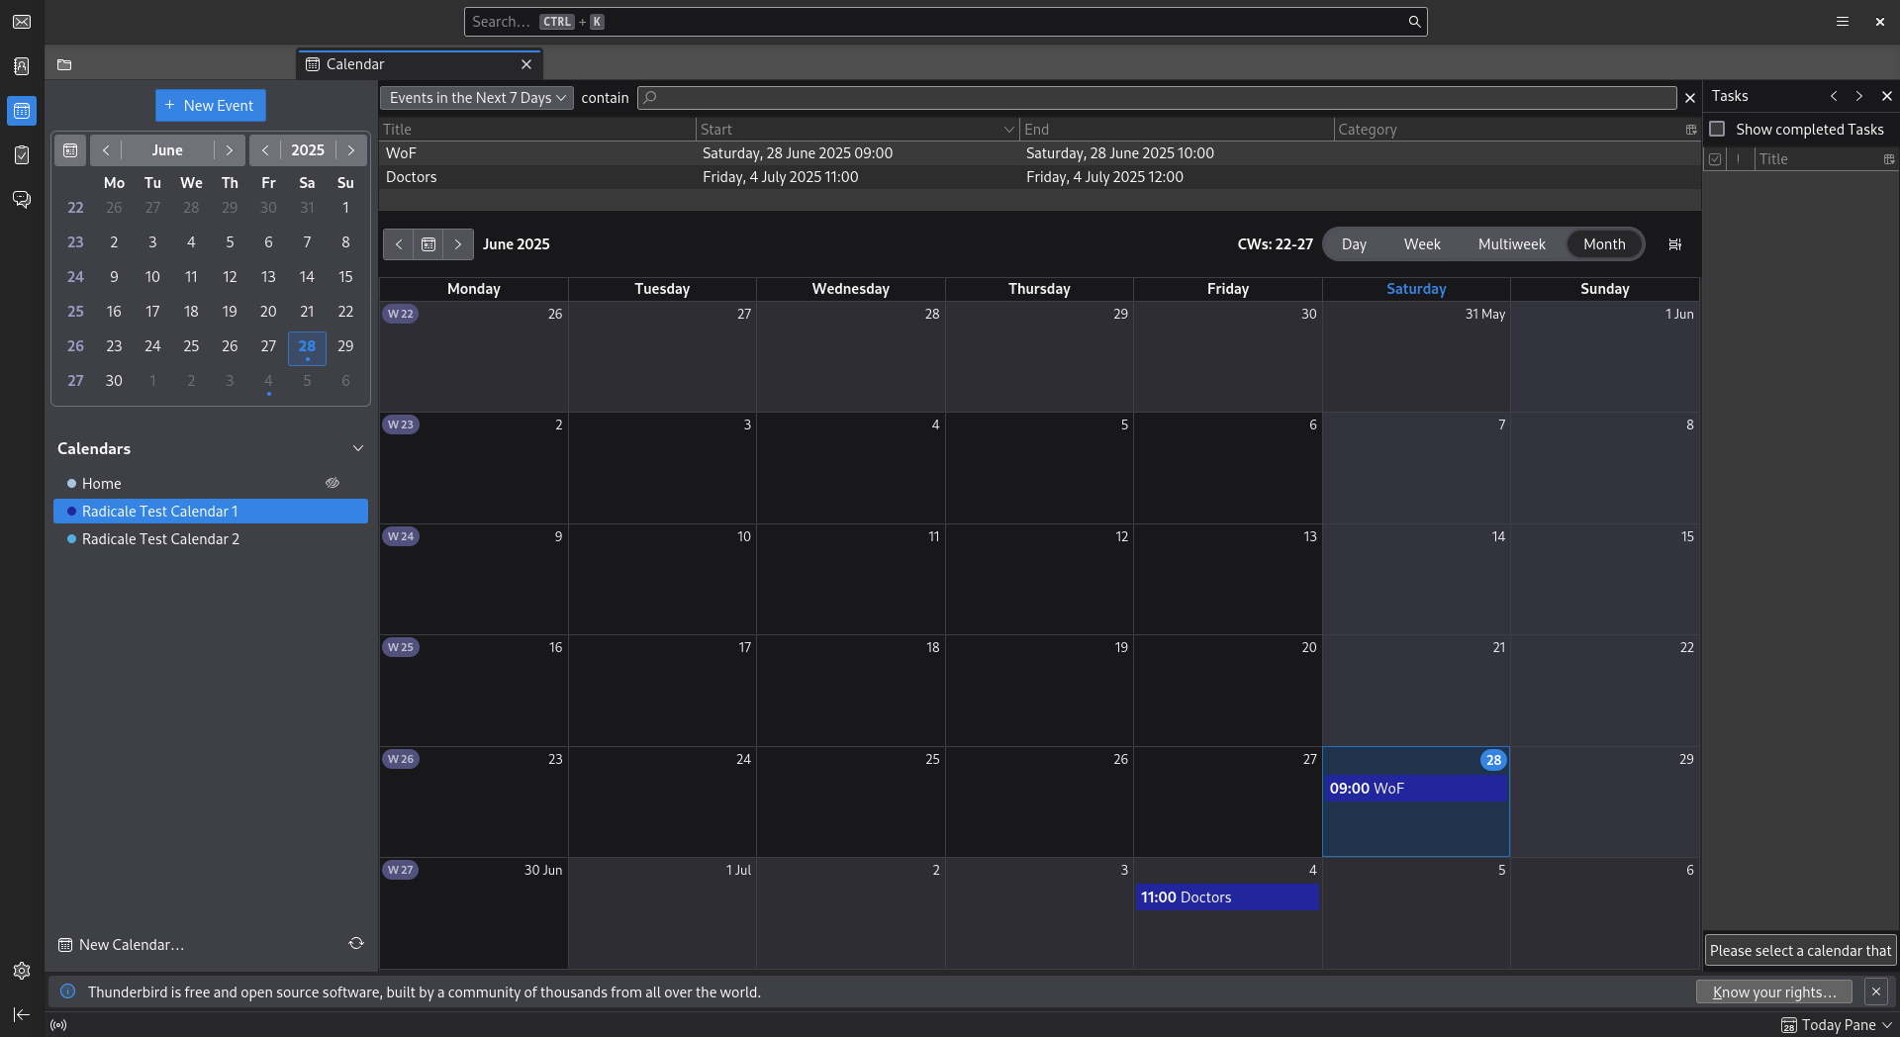Click the event filter search field
This screenshot has height=1037, width=1900.
tap(1158, 98)
